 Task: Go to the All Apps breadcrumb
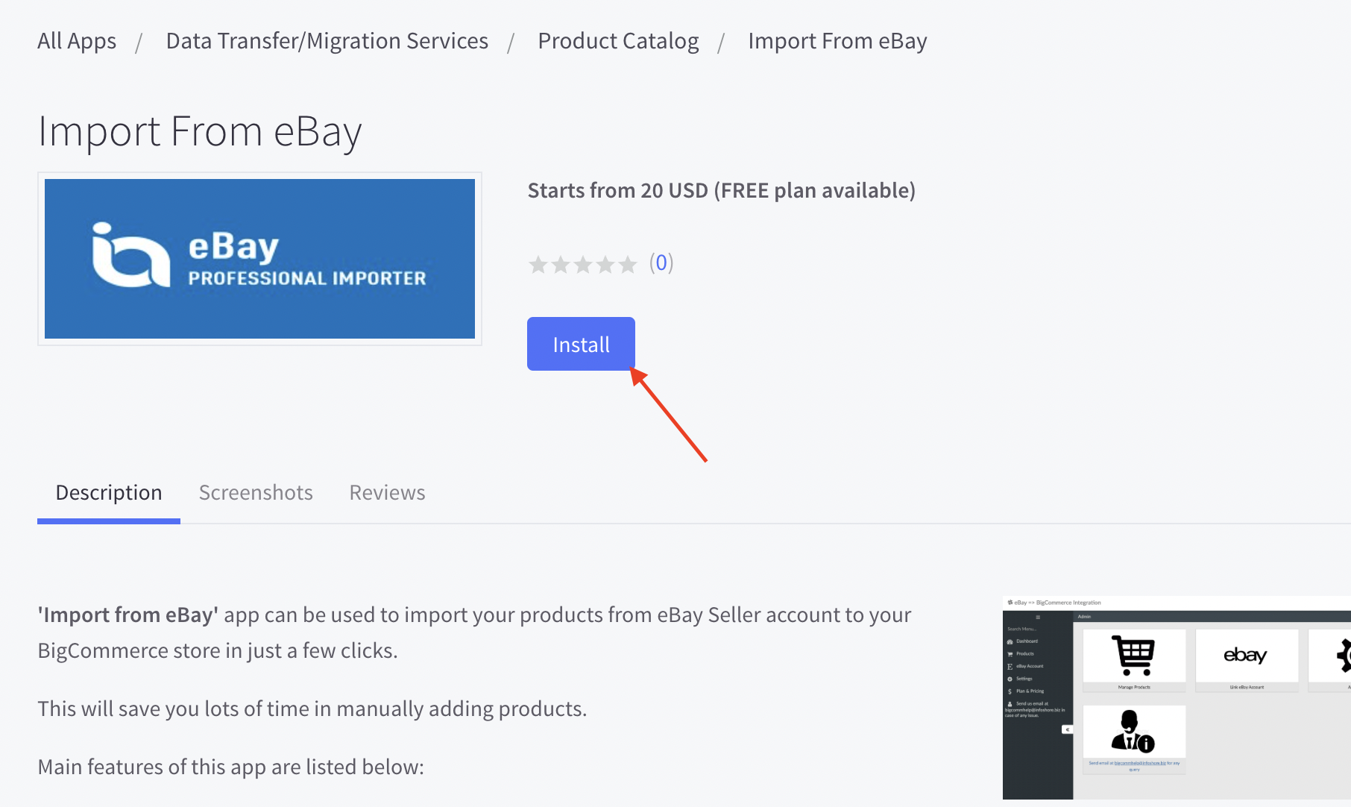click(x=77, y=41)
